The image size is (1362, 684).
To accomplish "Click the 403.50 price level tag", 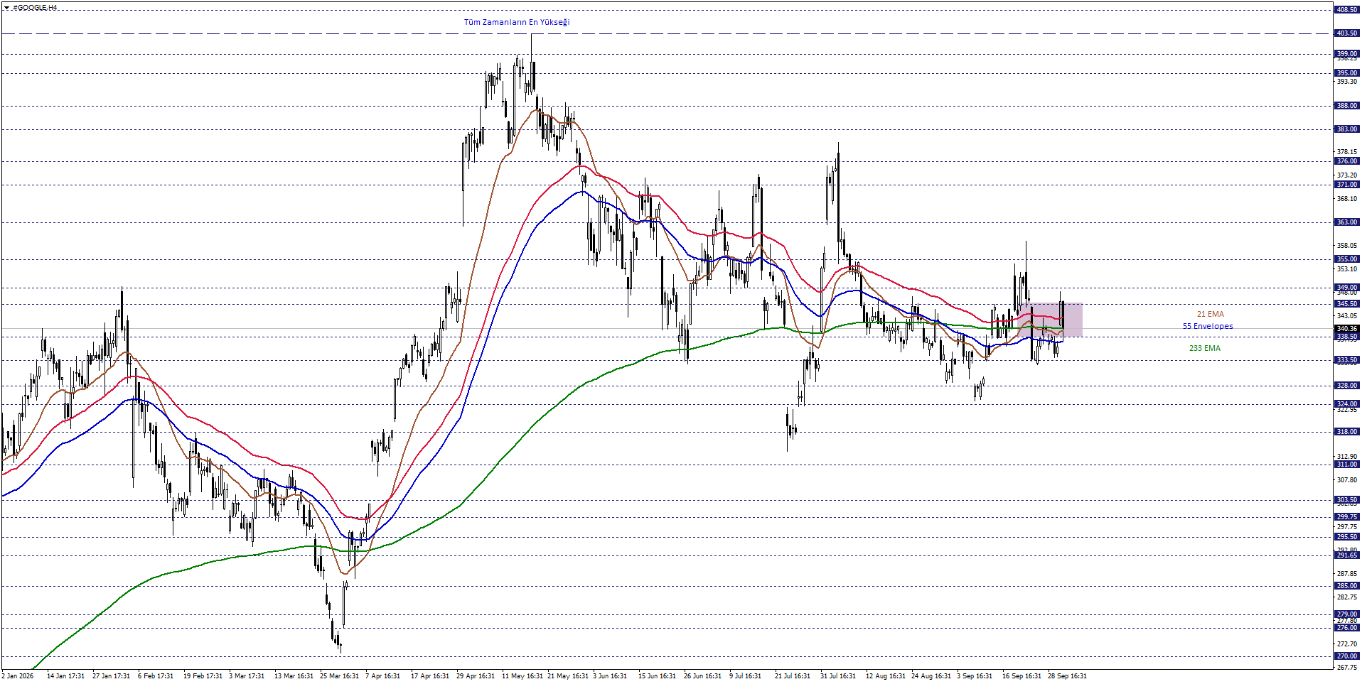I will coord(1347,33).
